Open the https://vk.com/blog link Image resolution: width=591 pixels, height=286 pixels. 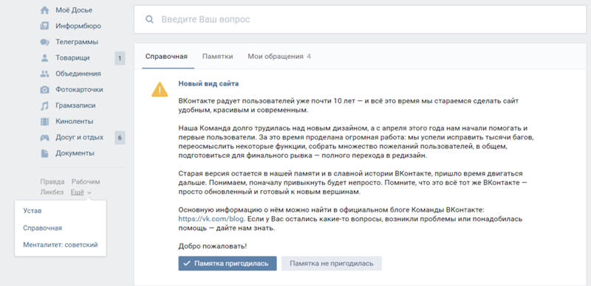[212, 219]
